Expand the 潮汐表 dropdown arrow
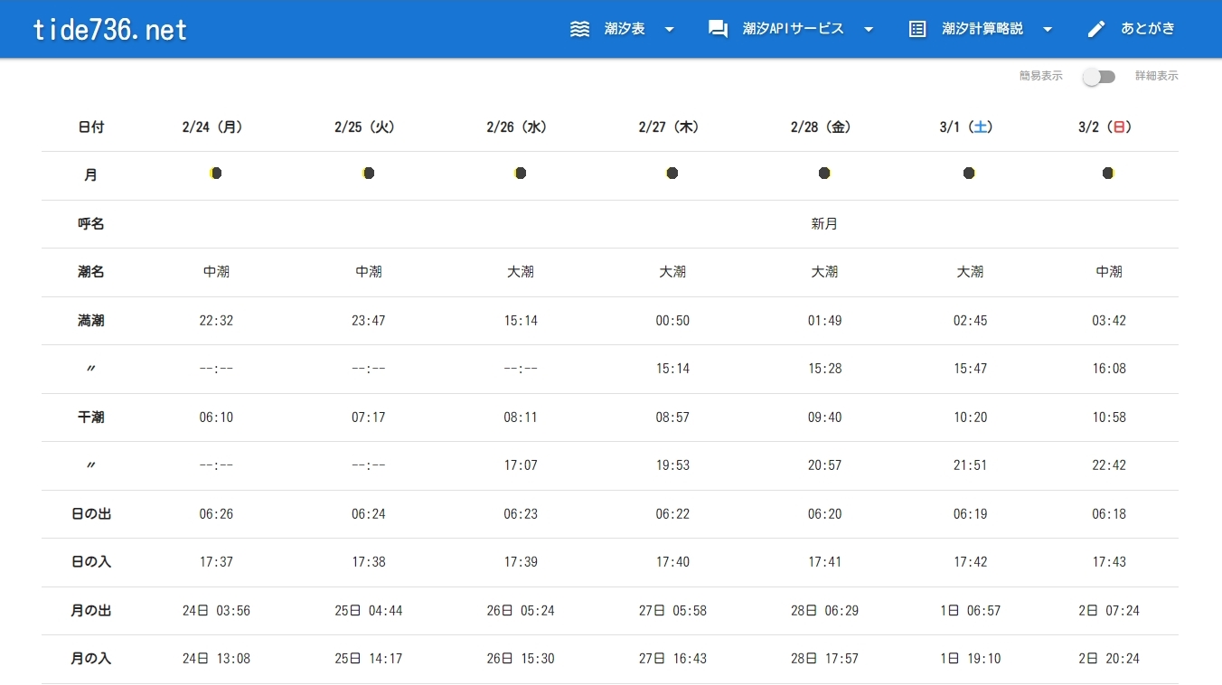Image resolution: width=1222 pixels, height=685 pixels. (670, 29)
